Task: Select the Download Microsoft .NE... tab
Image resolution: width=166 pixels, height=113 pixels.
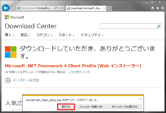Action: coord(86,8)
